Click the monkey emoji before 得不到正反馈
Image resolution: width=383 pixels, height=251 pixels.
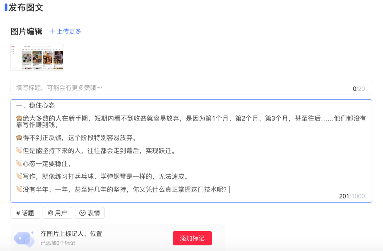(x=19, y=138)
